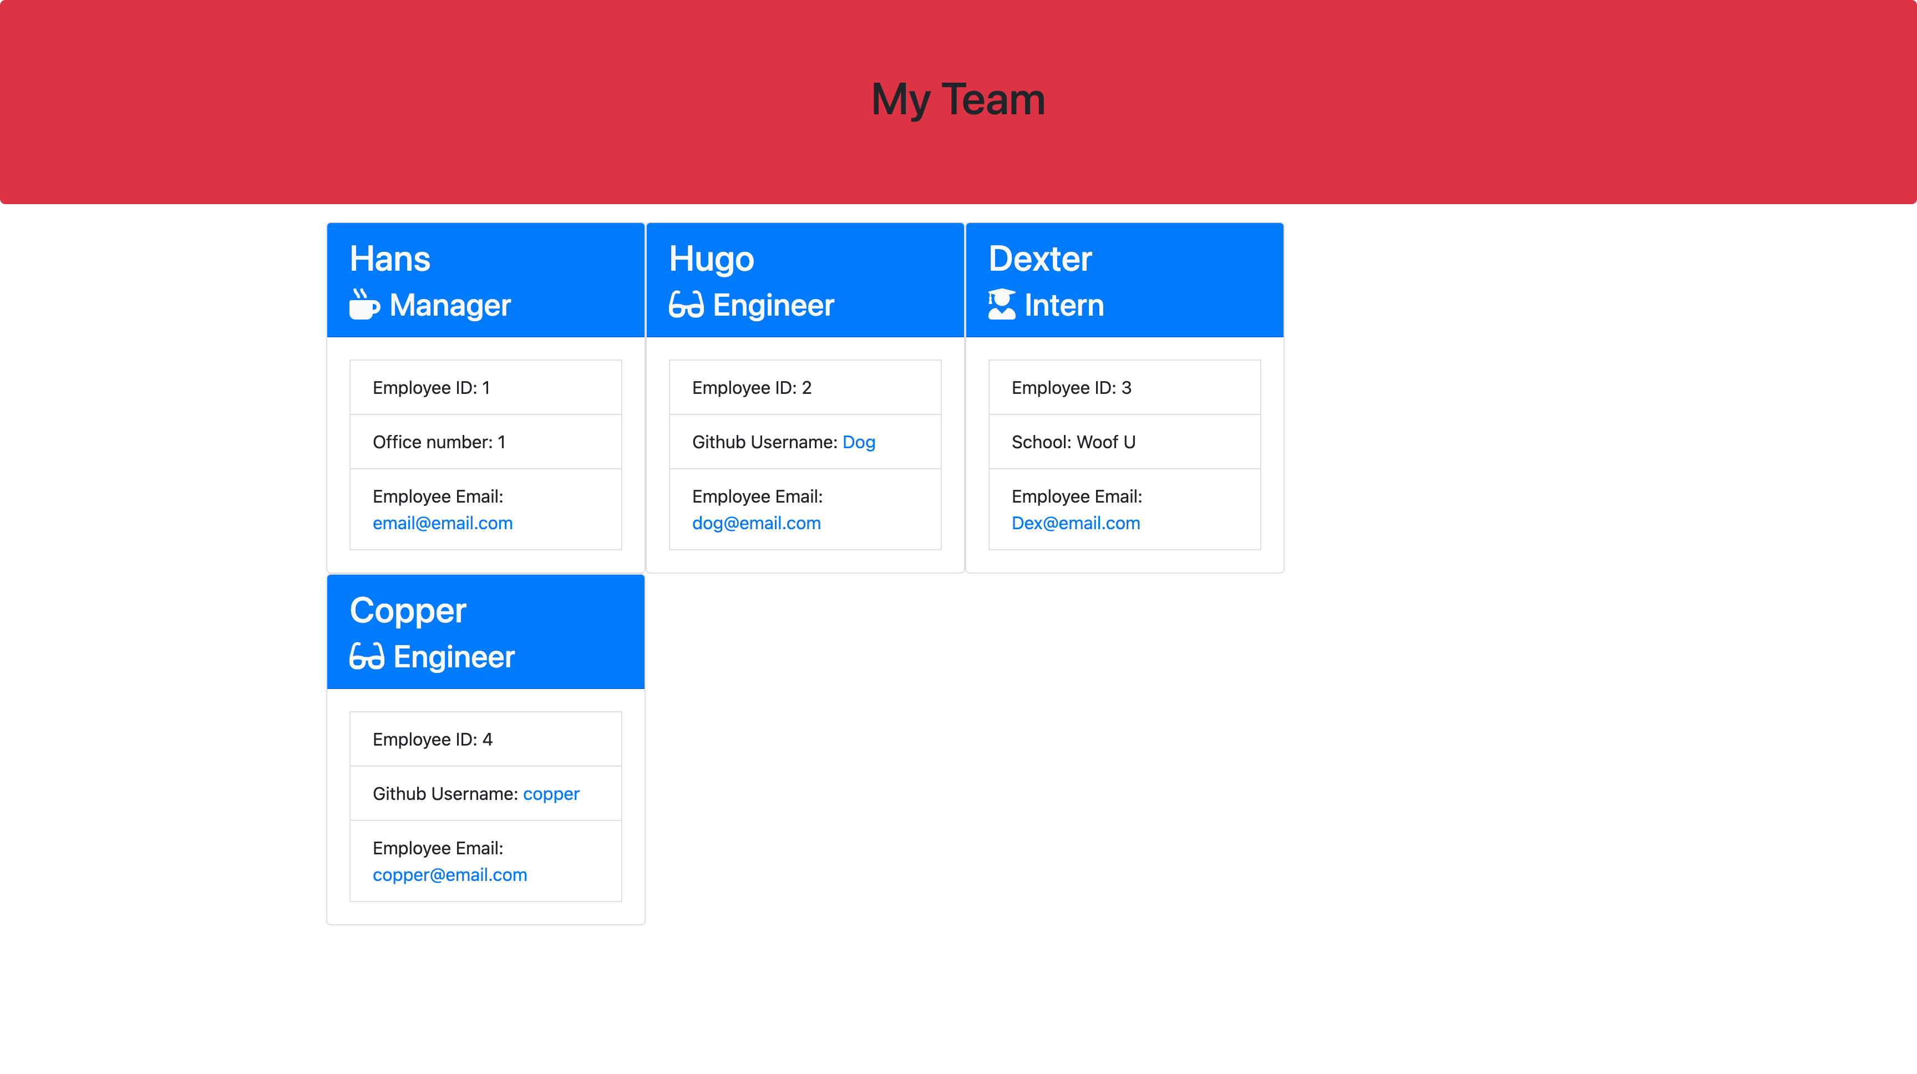The width and height of the screenshot is (1917, 1074).
Task: Open copper@email.com email link
Action: [x=449, y=874]
